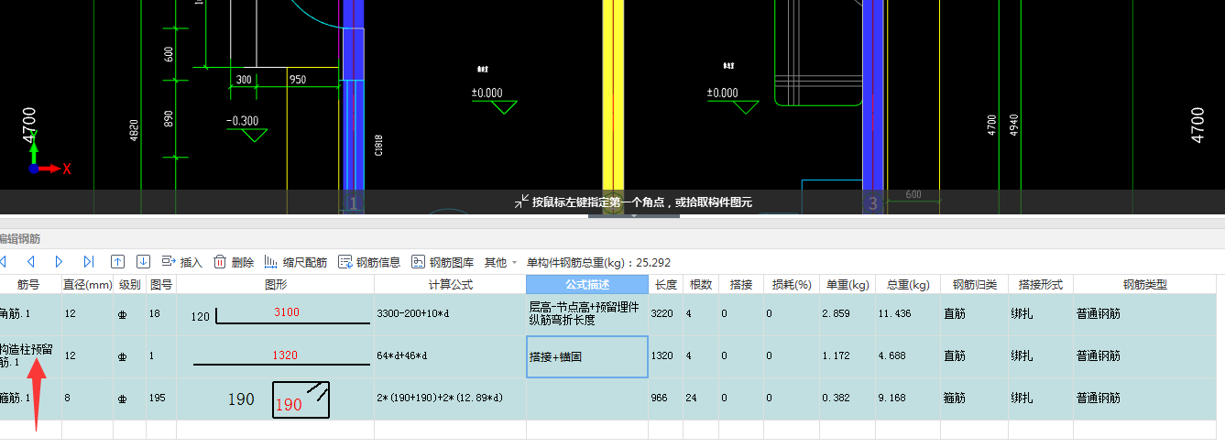Click the 筋号 column header
This screenshot has width=1225, height=448.
(x=29, y=285)
